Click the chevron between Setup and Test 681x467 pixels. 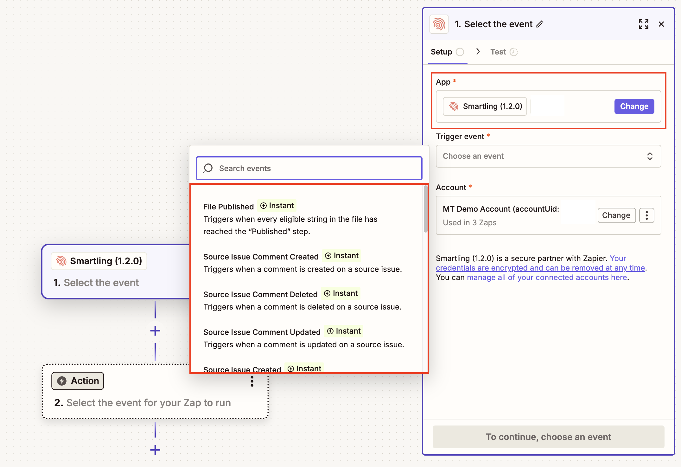478,51
